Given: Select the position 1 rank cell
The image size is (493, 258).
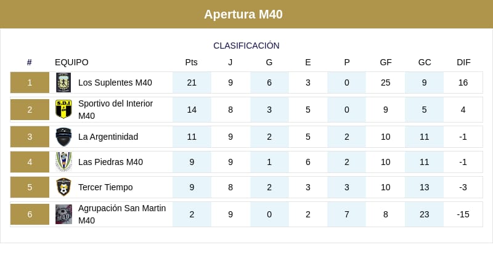Looking at the screenshot, I should click(x=30, y=83).
